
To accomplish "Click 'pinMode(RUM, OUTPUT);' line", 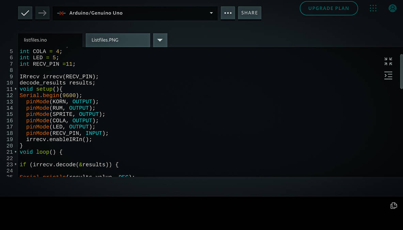I will [x=61, y=108].
